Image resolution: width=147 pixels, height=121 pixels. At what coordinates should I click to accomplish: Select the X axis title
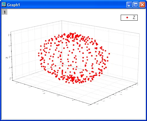click(44, 93)
